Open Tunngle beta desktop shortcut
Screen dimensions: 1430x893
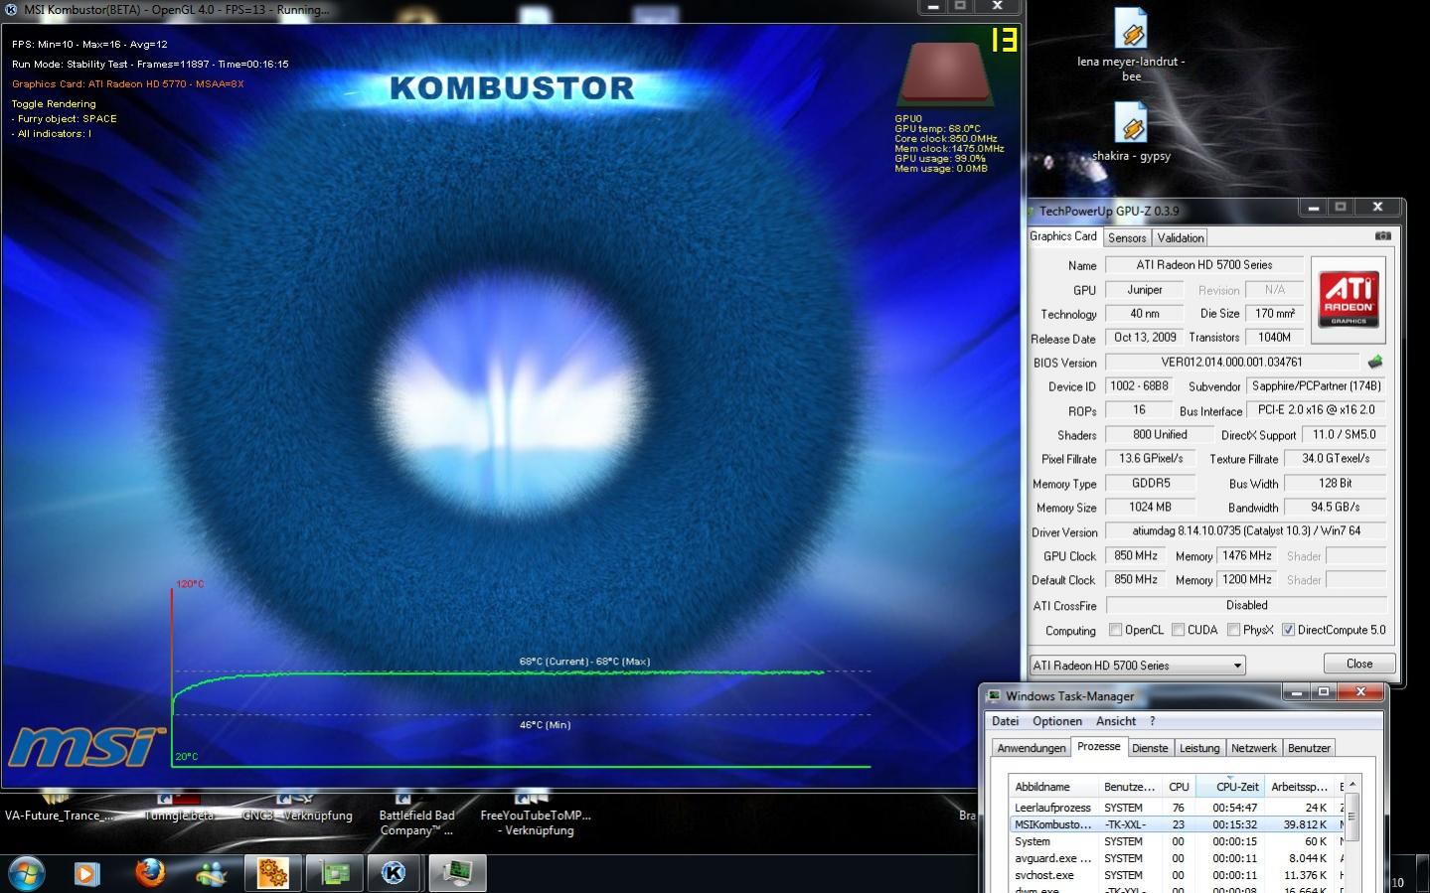[180, 808]
